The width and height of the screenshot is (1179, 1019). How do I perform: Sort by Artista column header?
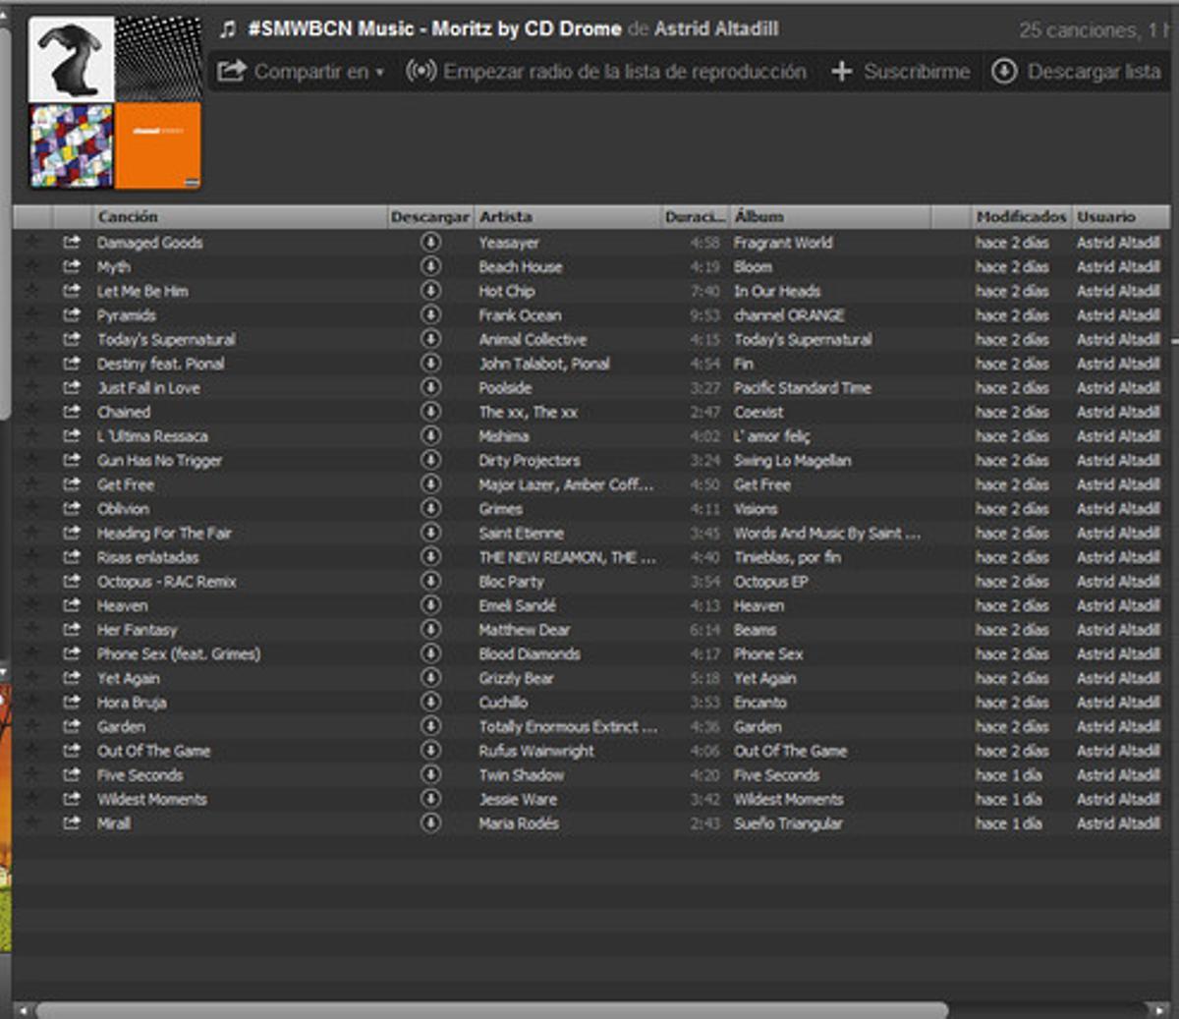pyautogui.click(x=568, y=216)
